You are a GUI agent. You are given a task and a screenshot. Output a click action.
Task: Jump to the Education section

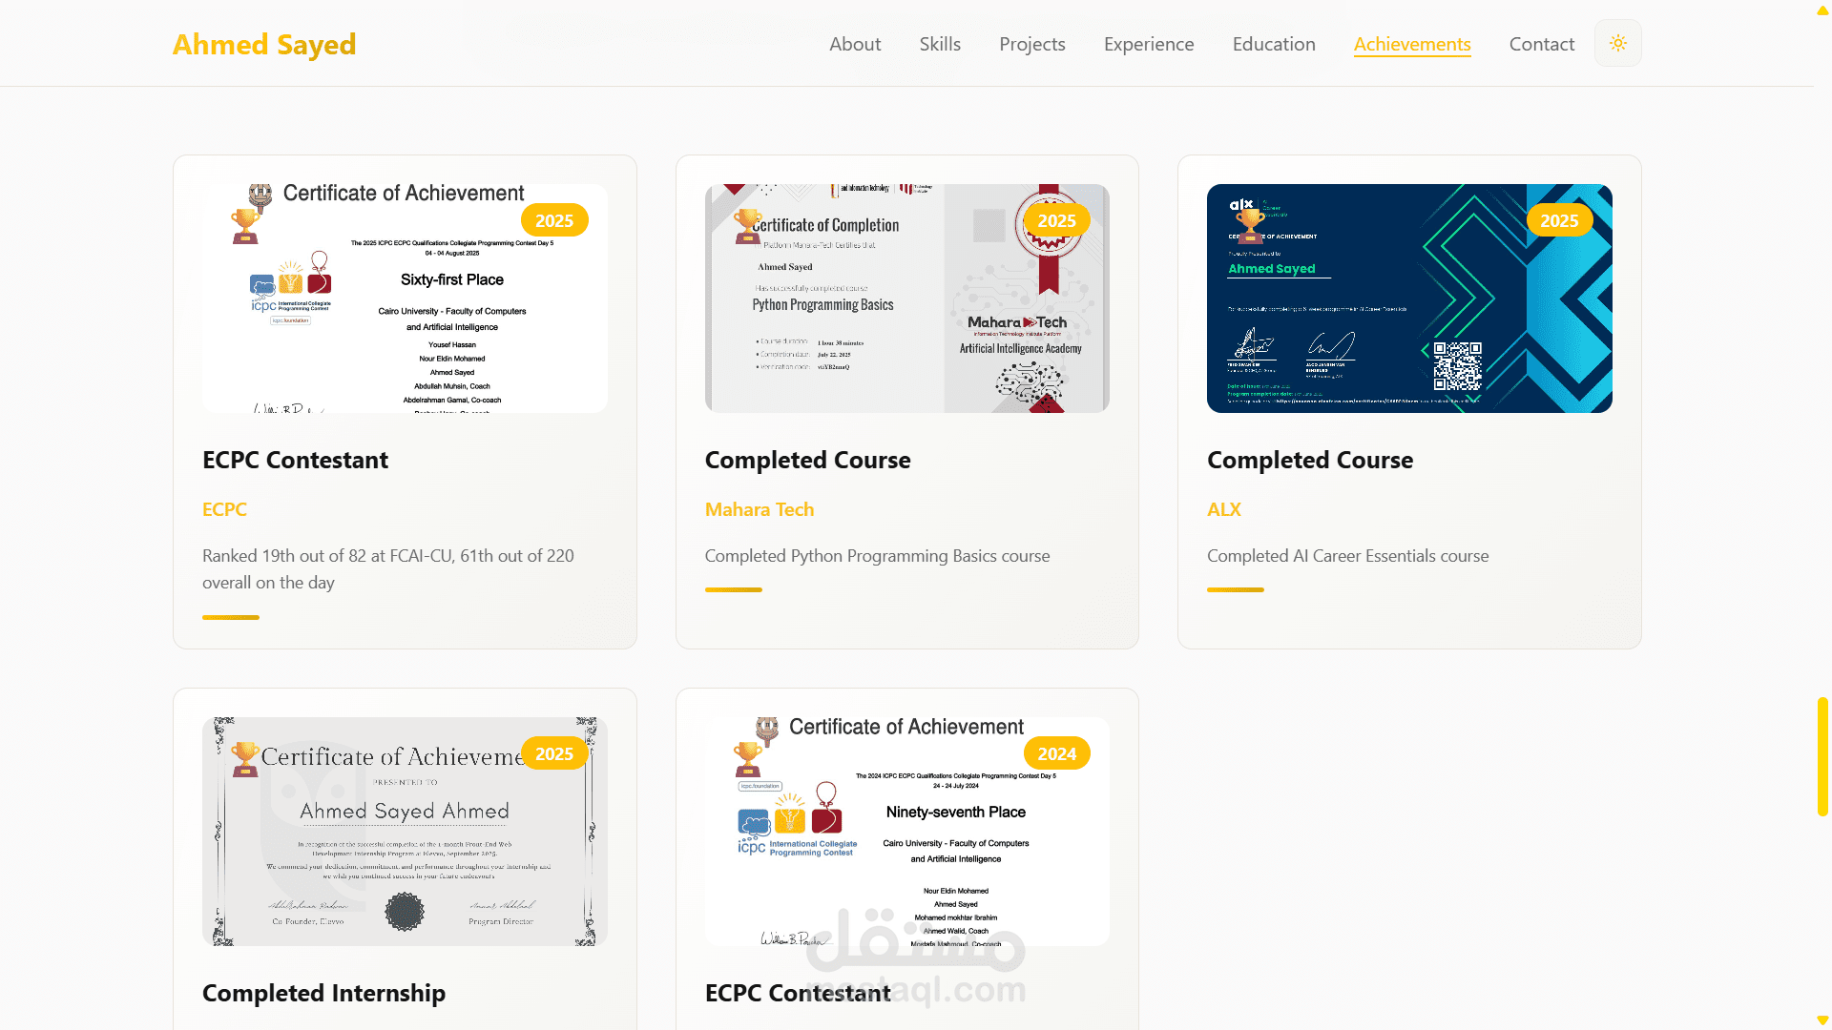1273,44
